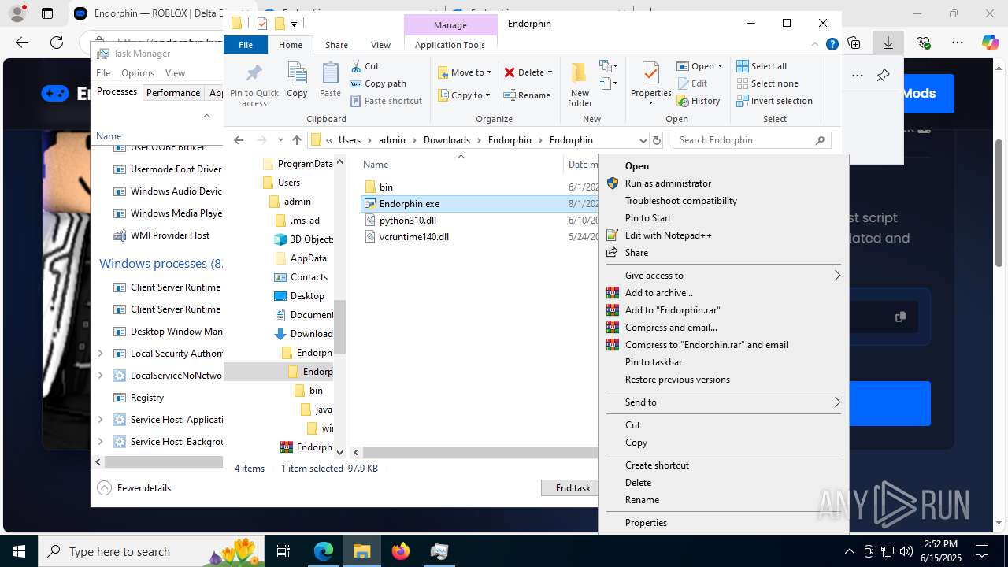Expand address bar history dropdown

click(x=643, y=140)
